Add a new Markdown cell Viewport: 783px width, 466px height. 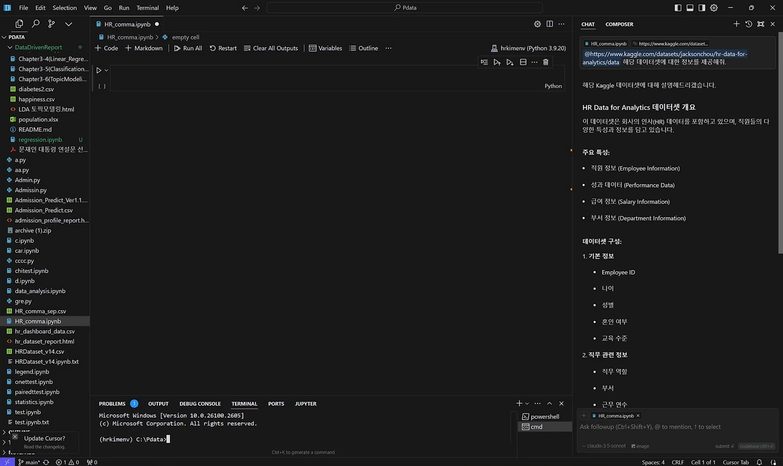click(x=144, y=48)
